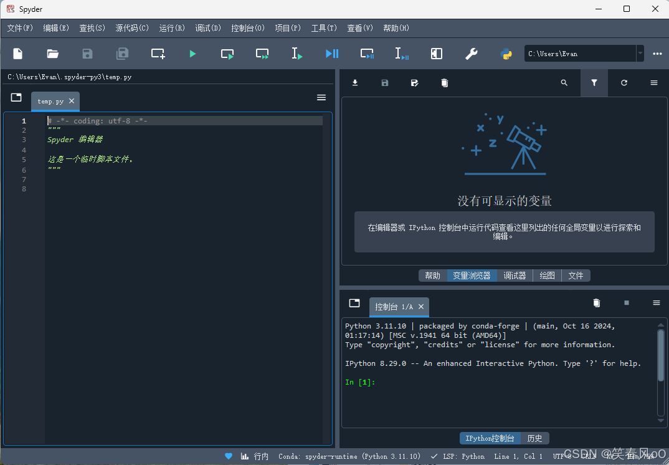Click the LSP: Python status entry
Image resolution: width=669 pixels, height=465 pixels.
click(x=458, y=456)
